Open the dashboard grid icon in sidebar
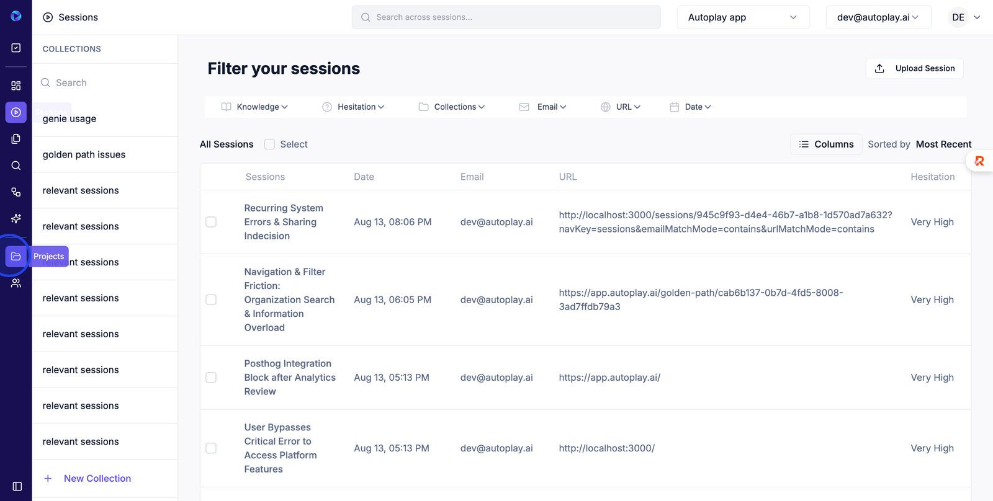The width and height of the screenshot is (993, 501). click(16, 86)
